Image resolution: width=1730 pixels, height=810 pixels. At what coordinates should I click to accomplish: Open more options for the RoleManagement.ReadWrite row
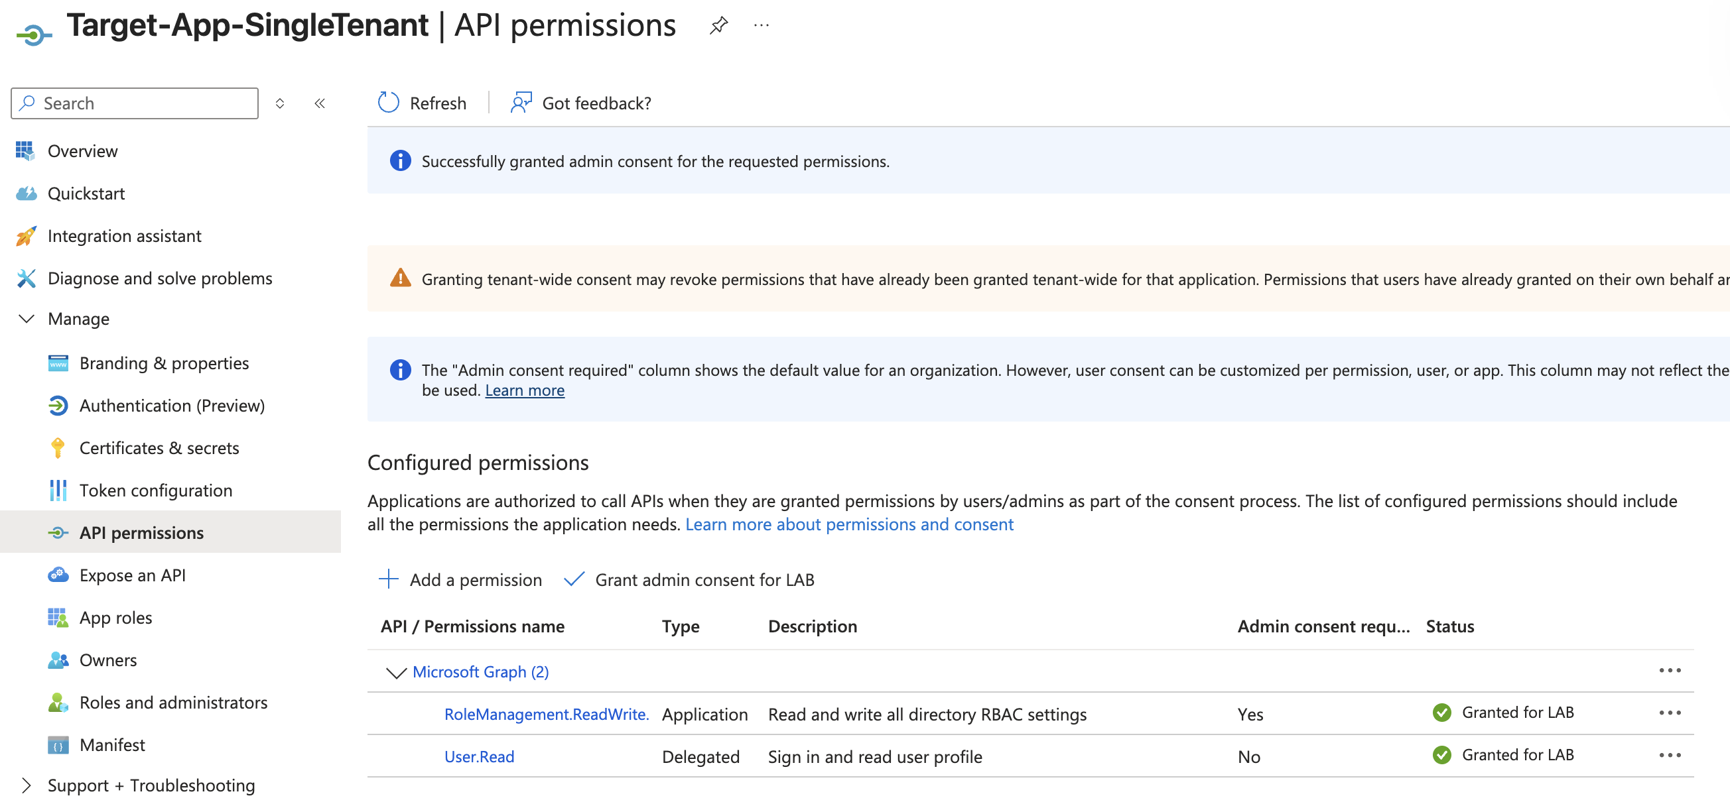coord(1670,713)
